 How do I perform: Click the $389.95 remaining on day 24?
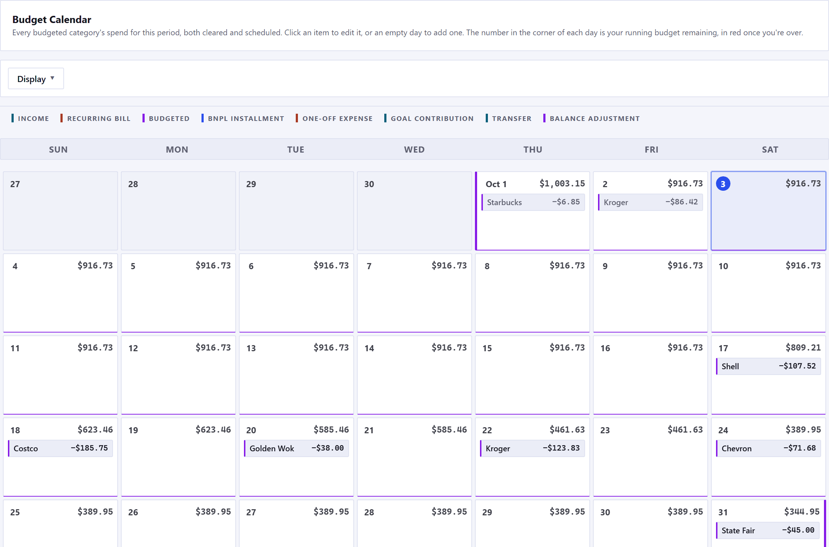click(x=803, y=430)
